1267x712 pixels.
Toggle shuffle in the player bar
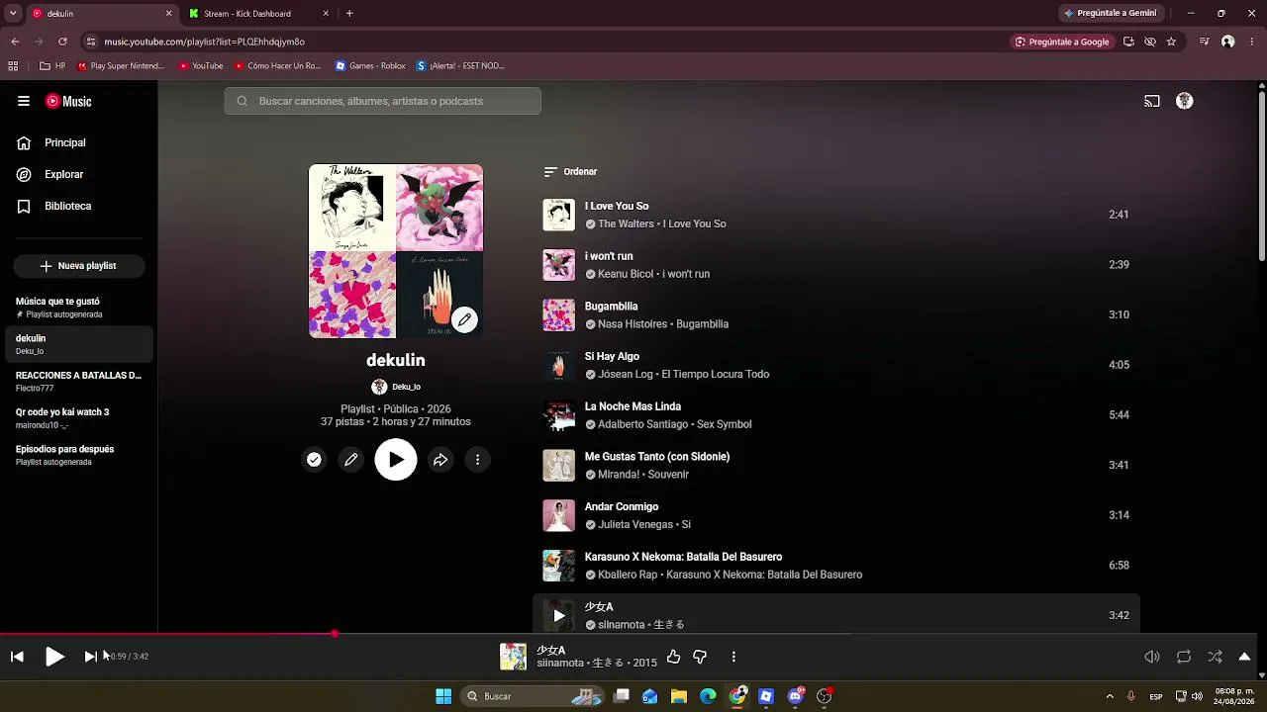(1216, 657)
